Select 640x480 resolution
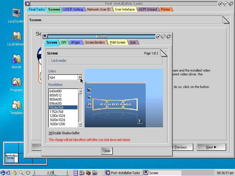 pyautogui.click(x=63, y=91)
